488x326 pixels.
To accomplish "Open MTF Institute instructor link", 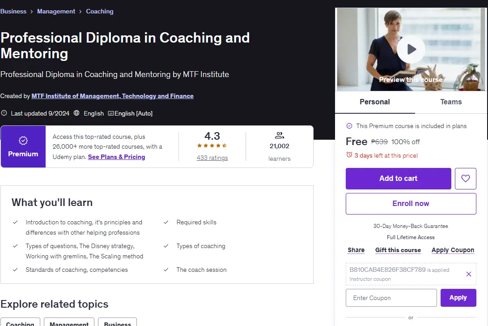I will pyautogui.click(x=112, y=96).
